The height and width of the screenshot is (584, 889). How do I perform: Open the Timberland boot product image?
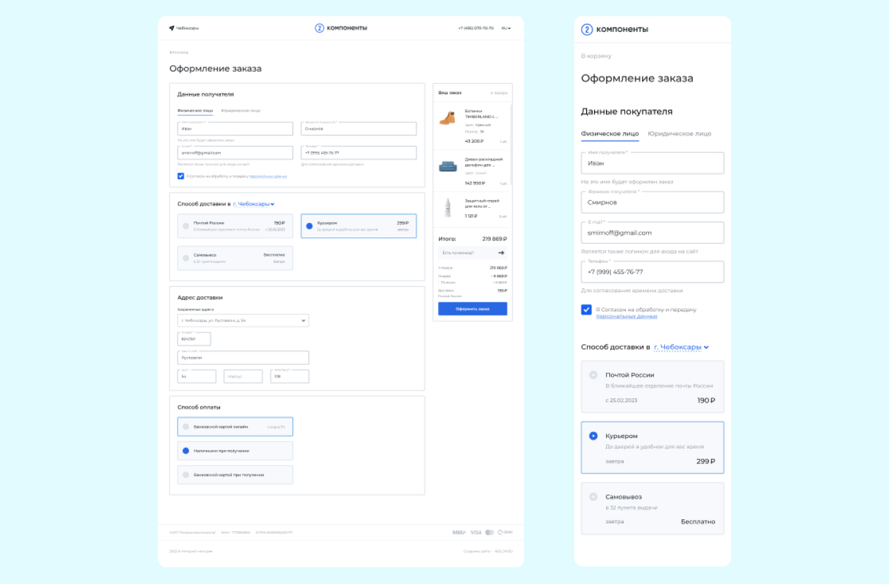tap(447, 118)
